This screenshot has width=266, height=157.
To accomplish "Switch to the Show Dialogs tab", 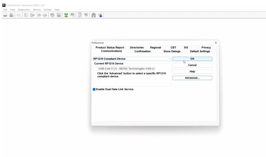I will (x=172, y=51).
